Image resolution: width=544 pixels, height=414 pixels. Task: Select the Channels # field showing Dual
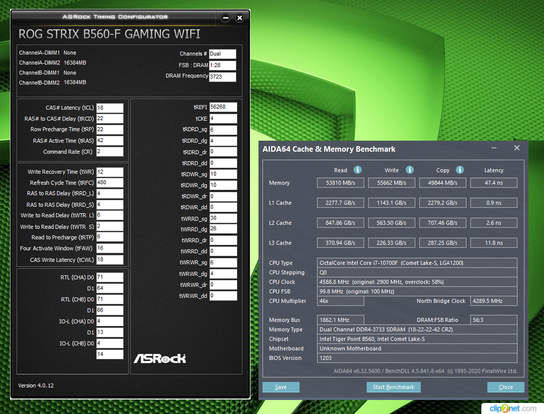222,54
